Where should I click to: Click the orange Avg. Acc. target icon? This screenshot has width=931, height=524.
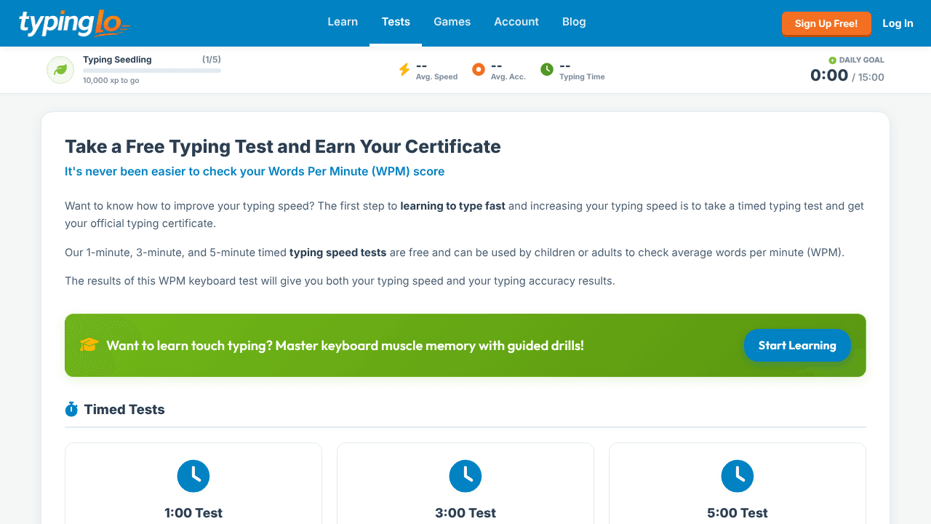coord(479,70)
